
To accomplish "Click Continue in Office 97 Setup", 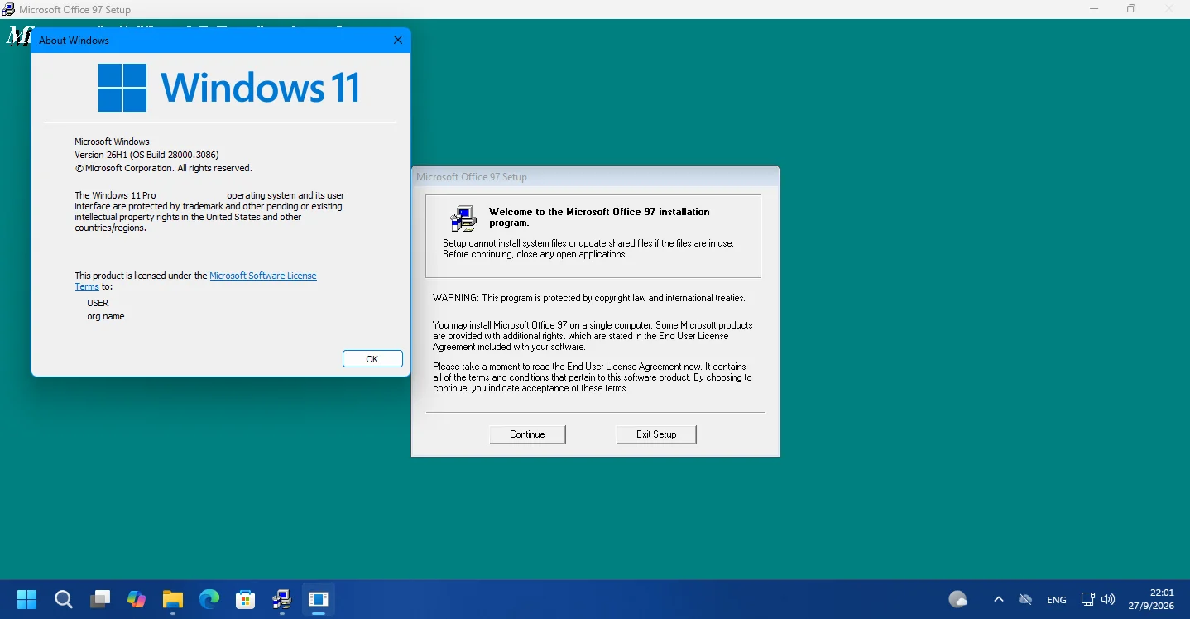I will (527, 434).
